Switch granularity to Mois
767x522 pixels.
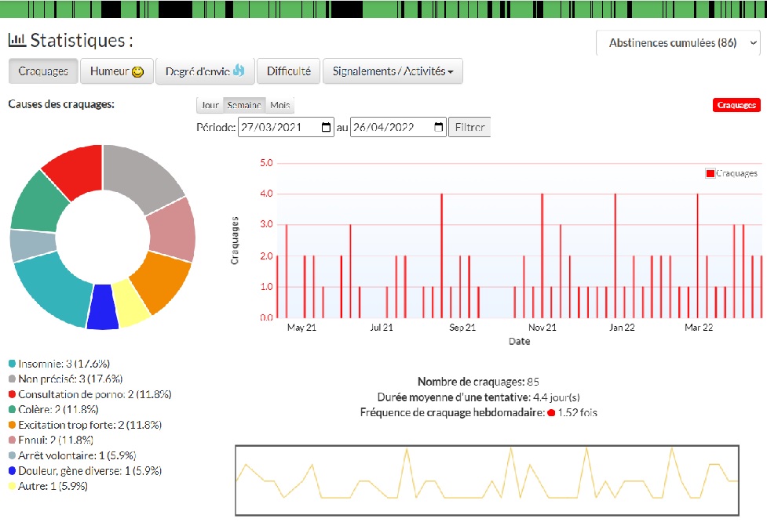pyautogui.click(x=279, y=105)
